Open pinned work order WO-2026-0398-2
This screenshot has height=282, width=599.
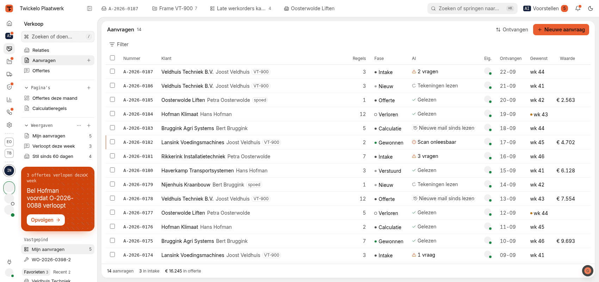[58, 260]
